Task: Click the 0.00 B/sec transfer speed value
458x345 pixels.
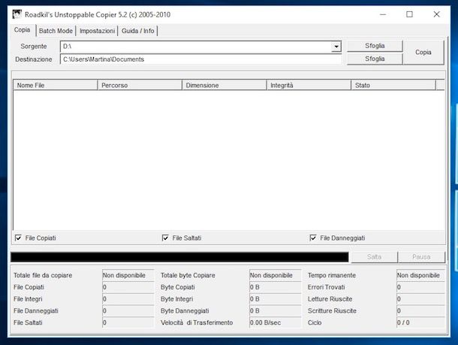Action: coord(275,322)
